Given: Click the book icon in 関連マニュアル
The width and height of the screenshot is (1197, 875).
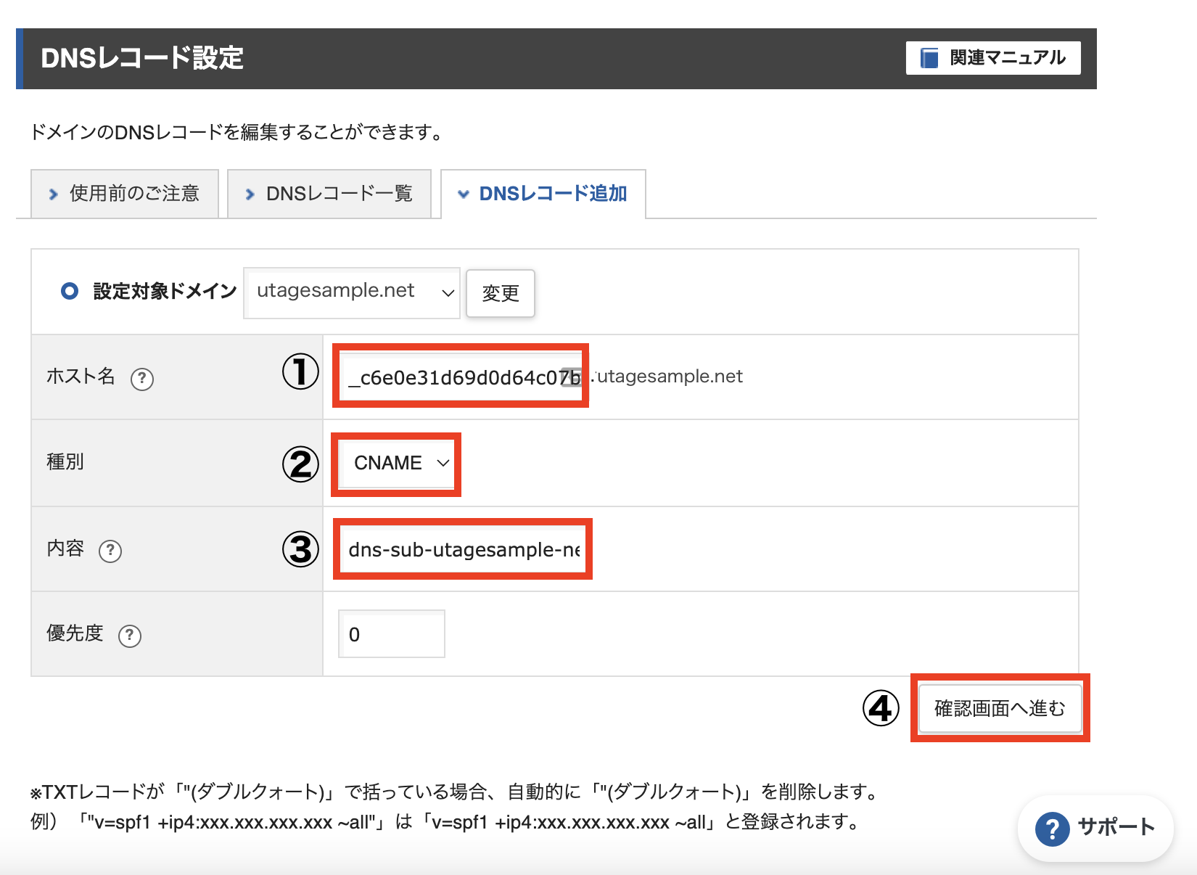Looking at the screenshot, I should 929,58.
